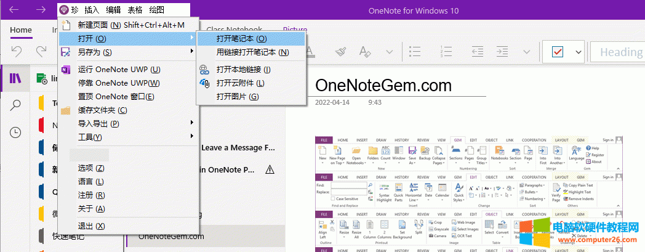Open 缓存文件夹 (C) entry
This screenshot has height=252, width=645.
(x=129, y=110)
